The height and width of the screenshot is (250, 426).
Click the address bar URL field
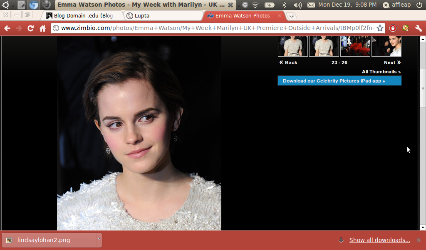coord(217,28)
